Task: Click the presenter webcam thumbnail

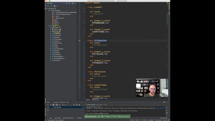Action: point(152,88)
